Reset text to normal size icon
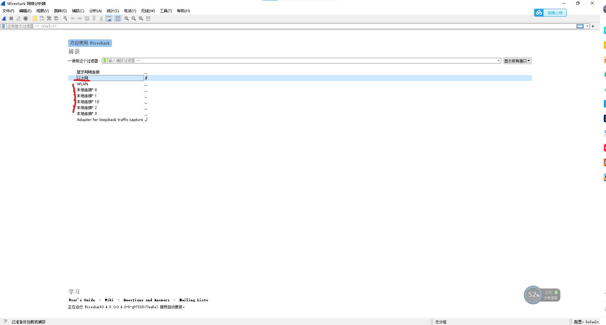 coord(141,18)
